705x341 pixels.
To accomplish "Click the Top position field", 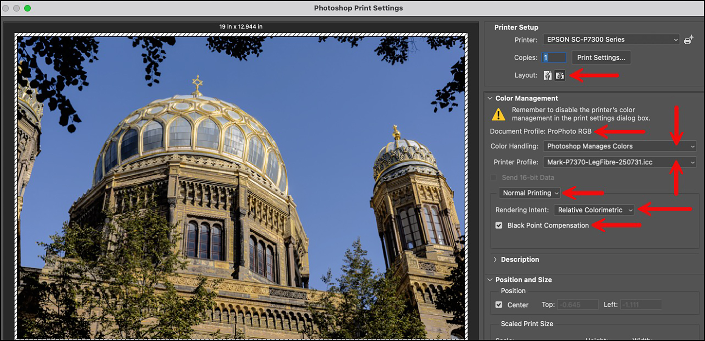I will click(x=578, y=305).
